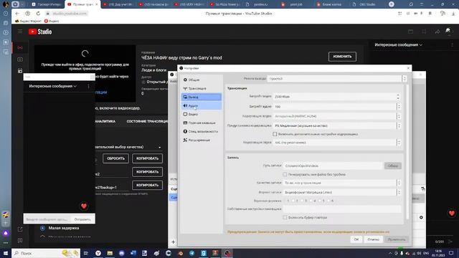Open Accessibility section in OBS settings
The image size is (459, 258).
pyautogui.click(x=201, y=131)
